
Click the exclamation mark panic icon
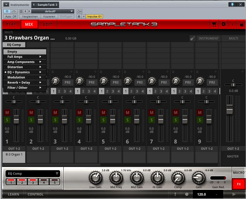[175, 194]
